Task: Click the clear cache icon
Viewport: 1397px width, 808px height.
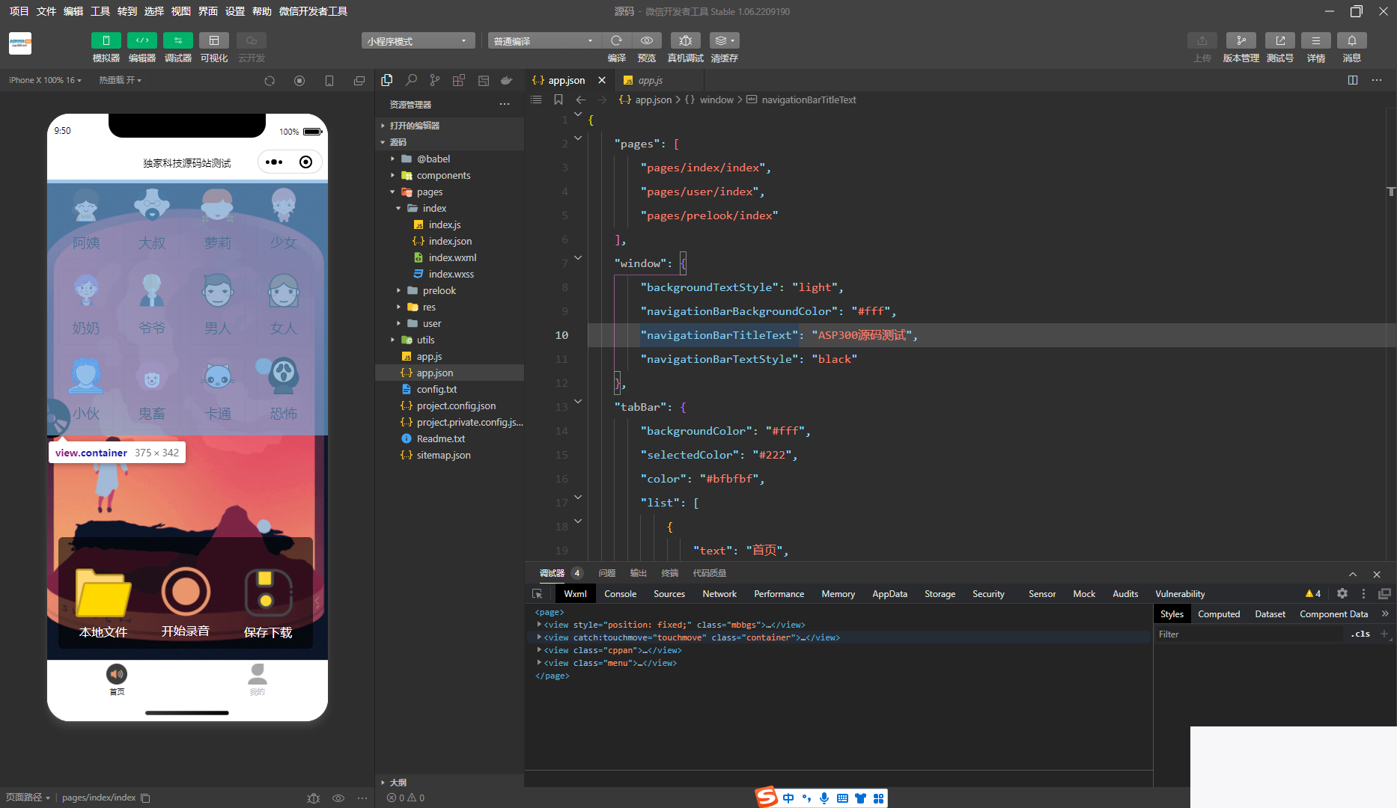Action: pyautogui.click(x=723, y=40)
